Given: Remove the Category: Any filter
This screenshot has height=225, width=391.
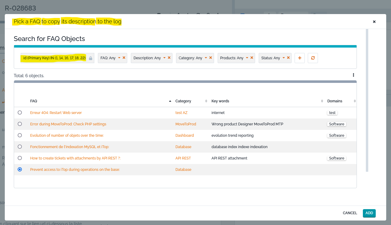Looking at the screenshot, I should 210,58.
